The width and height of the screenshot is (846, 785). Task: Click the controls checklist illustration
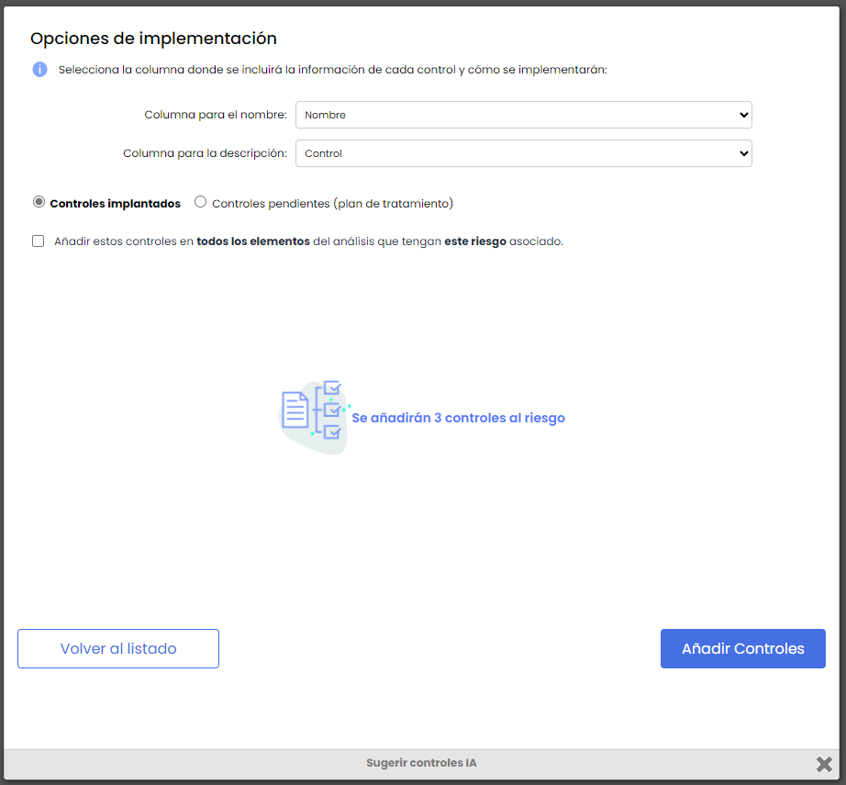[x=314, y=417]
